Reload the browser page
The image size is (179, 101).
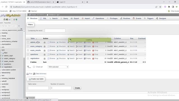(x=6, y=7)
